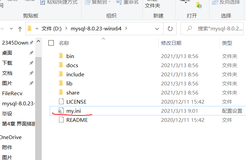Image resolution: width=246 pixels, height=160 pixels.
Task: Unpin 2345Down from quick access
Action: (x=31, y=43)
